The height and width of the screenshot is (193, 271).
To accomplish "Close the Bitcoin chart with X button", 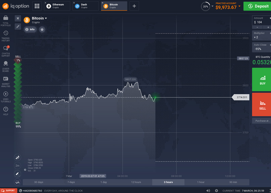I will (18, 18).
